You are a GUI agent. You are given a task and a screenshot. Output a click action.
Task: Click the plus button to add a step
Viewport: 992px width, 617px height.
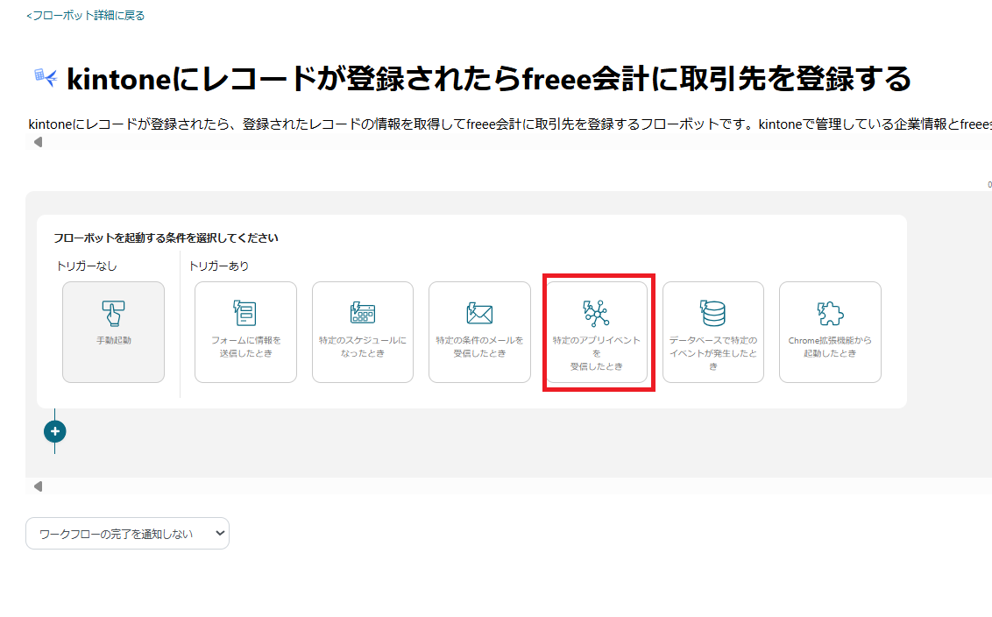point(55,431)
